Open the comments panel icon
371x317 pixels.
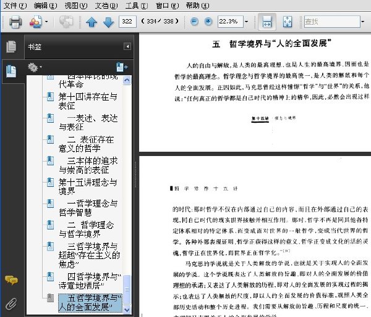tap(11, 280)
